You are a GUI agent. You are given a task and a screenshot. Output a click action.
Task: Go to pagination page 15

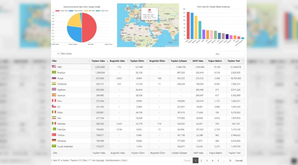point(230,160)
